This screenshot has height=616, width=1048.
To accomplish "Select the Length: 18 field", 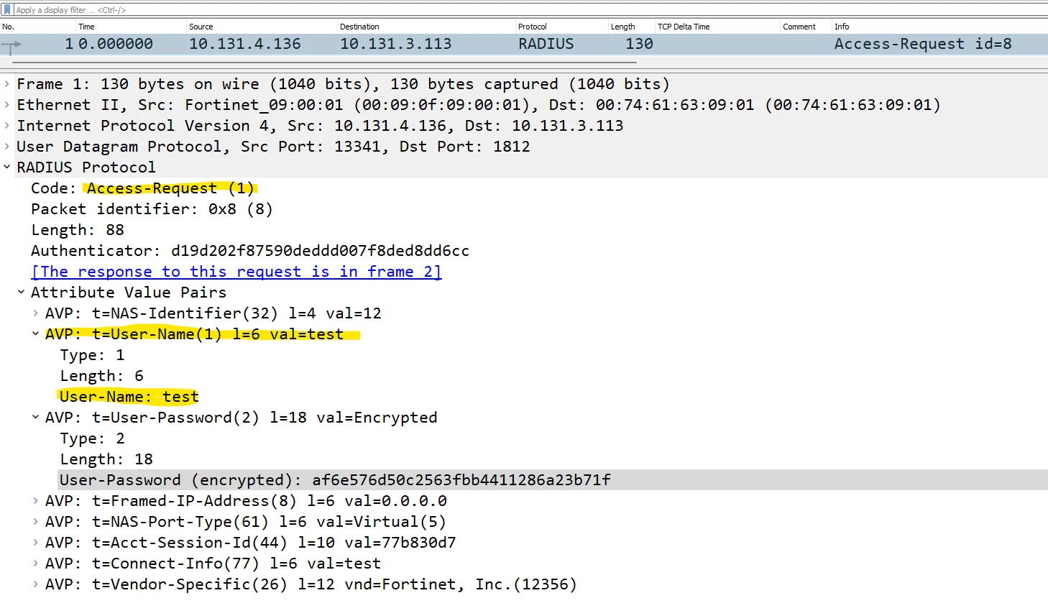I will (106, 459).
